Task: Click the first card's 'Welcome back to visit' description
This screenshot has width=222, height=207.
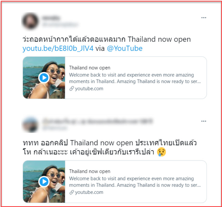Action: (x=135, y=78)
